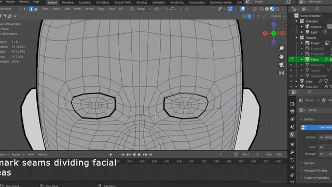Viewport: 332px width, 187px height.
Task: Open the World properties tab icon
Action: click(x=293, y=135)
